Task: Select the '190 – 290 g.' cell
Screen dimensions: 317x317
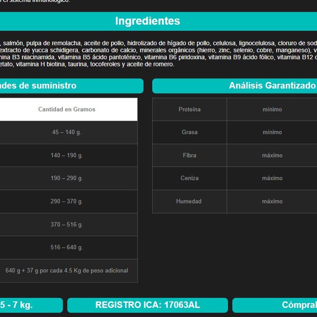Action: click(x=67, y=178)
